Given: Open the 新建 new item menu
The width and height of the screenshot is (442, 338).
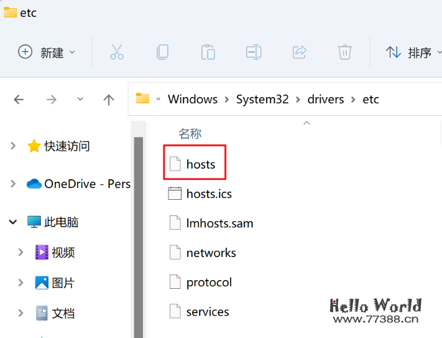Looking at the screenshot, I should [x=47, y=52].
